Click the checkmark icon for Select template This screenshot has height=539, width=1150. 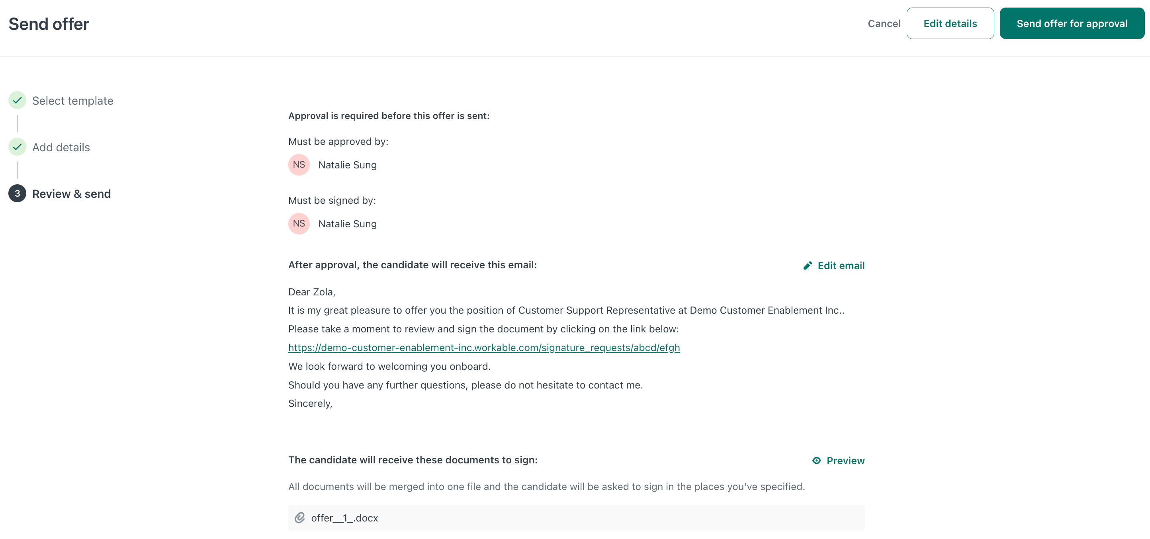pyautogui.click(x=17, y=100)
